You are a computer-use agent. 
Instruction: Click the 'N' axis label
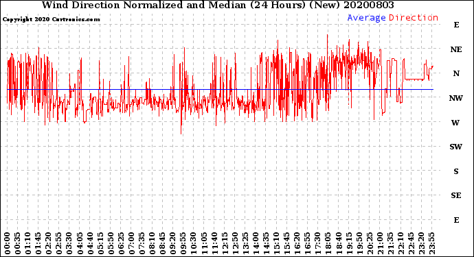456,73
